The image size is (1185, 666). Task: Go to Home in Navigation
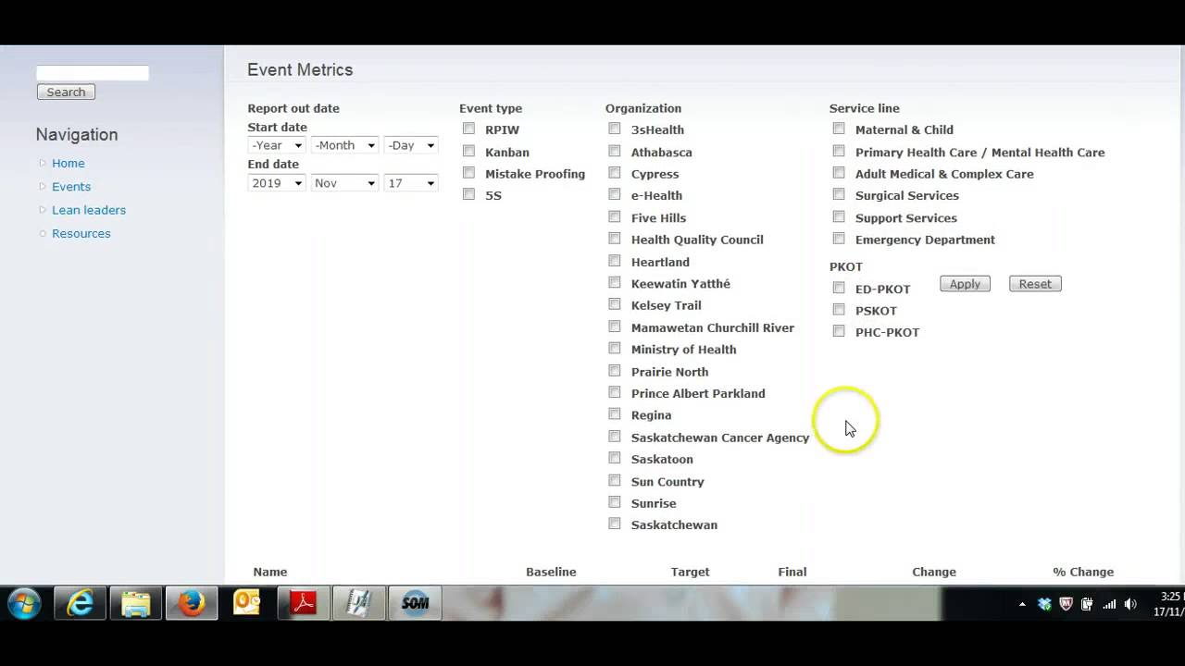click(x=69, y=163)
